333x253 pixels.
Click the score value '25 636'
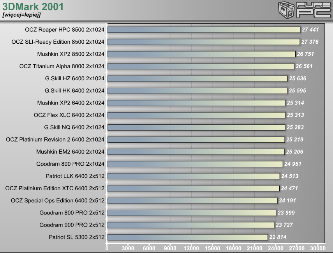coord(298,78)
